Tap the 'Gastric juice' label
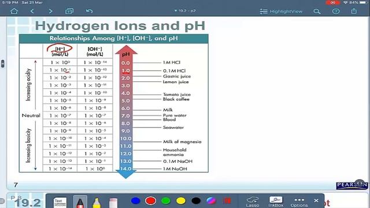Viewport: 370px width, 208px height. click(177, 76)
